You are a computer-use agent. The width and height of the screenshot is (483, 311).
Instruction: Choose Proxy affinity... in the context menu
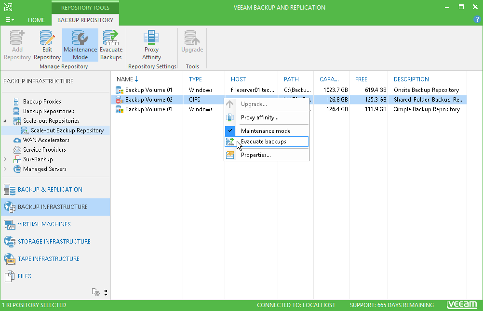pos(267,117)
